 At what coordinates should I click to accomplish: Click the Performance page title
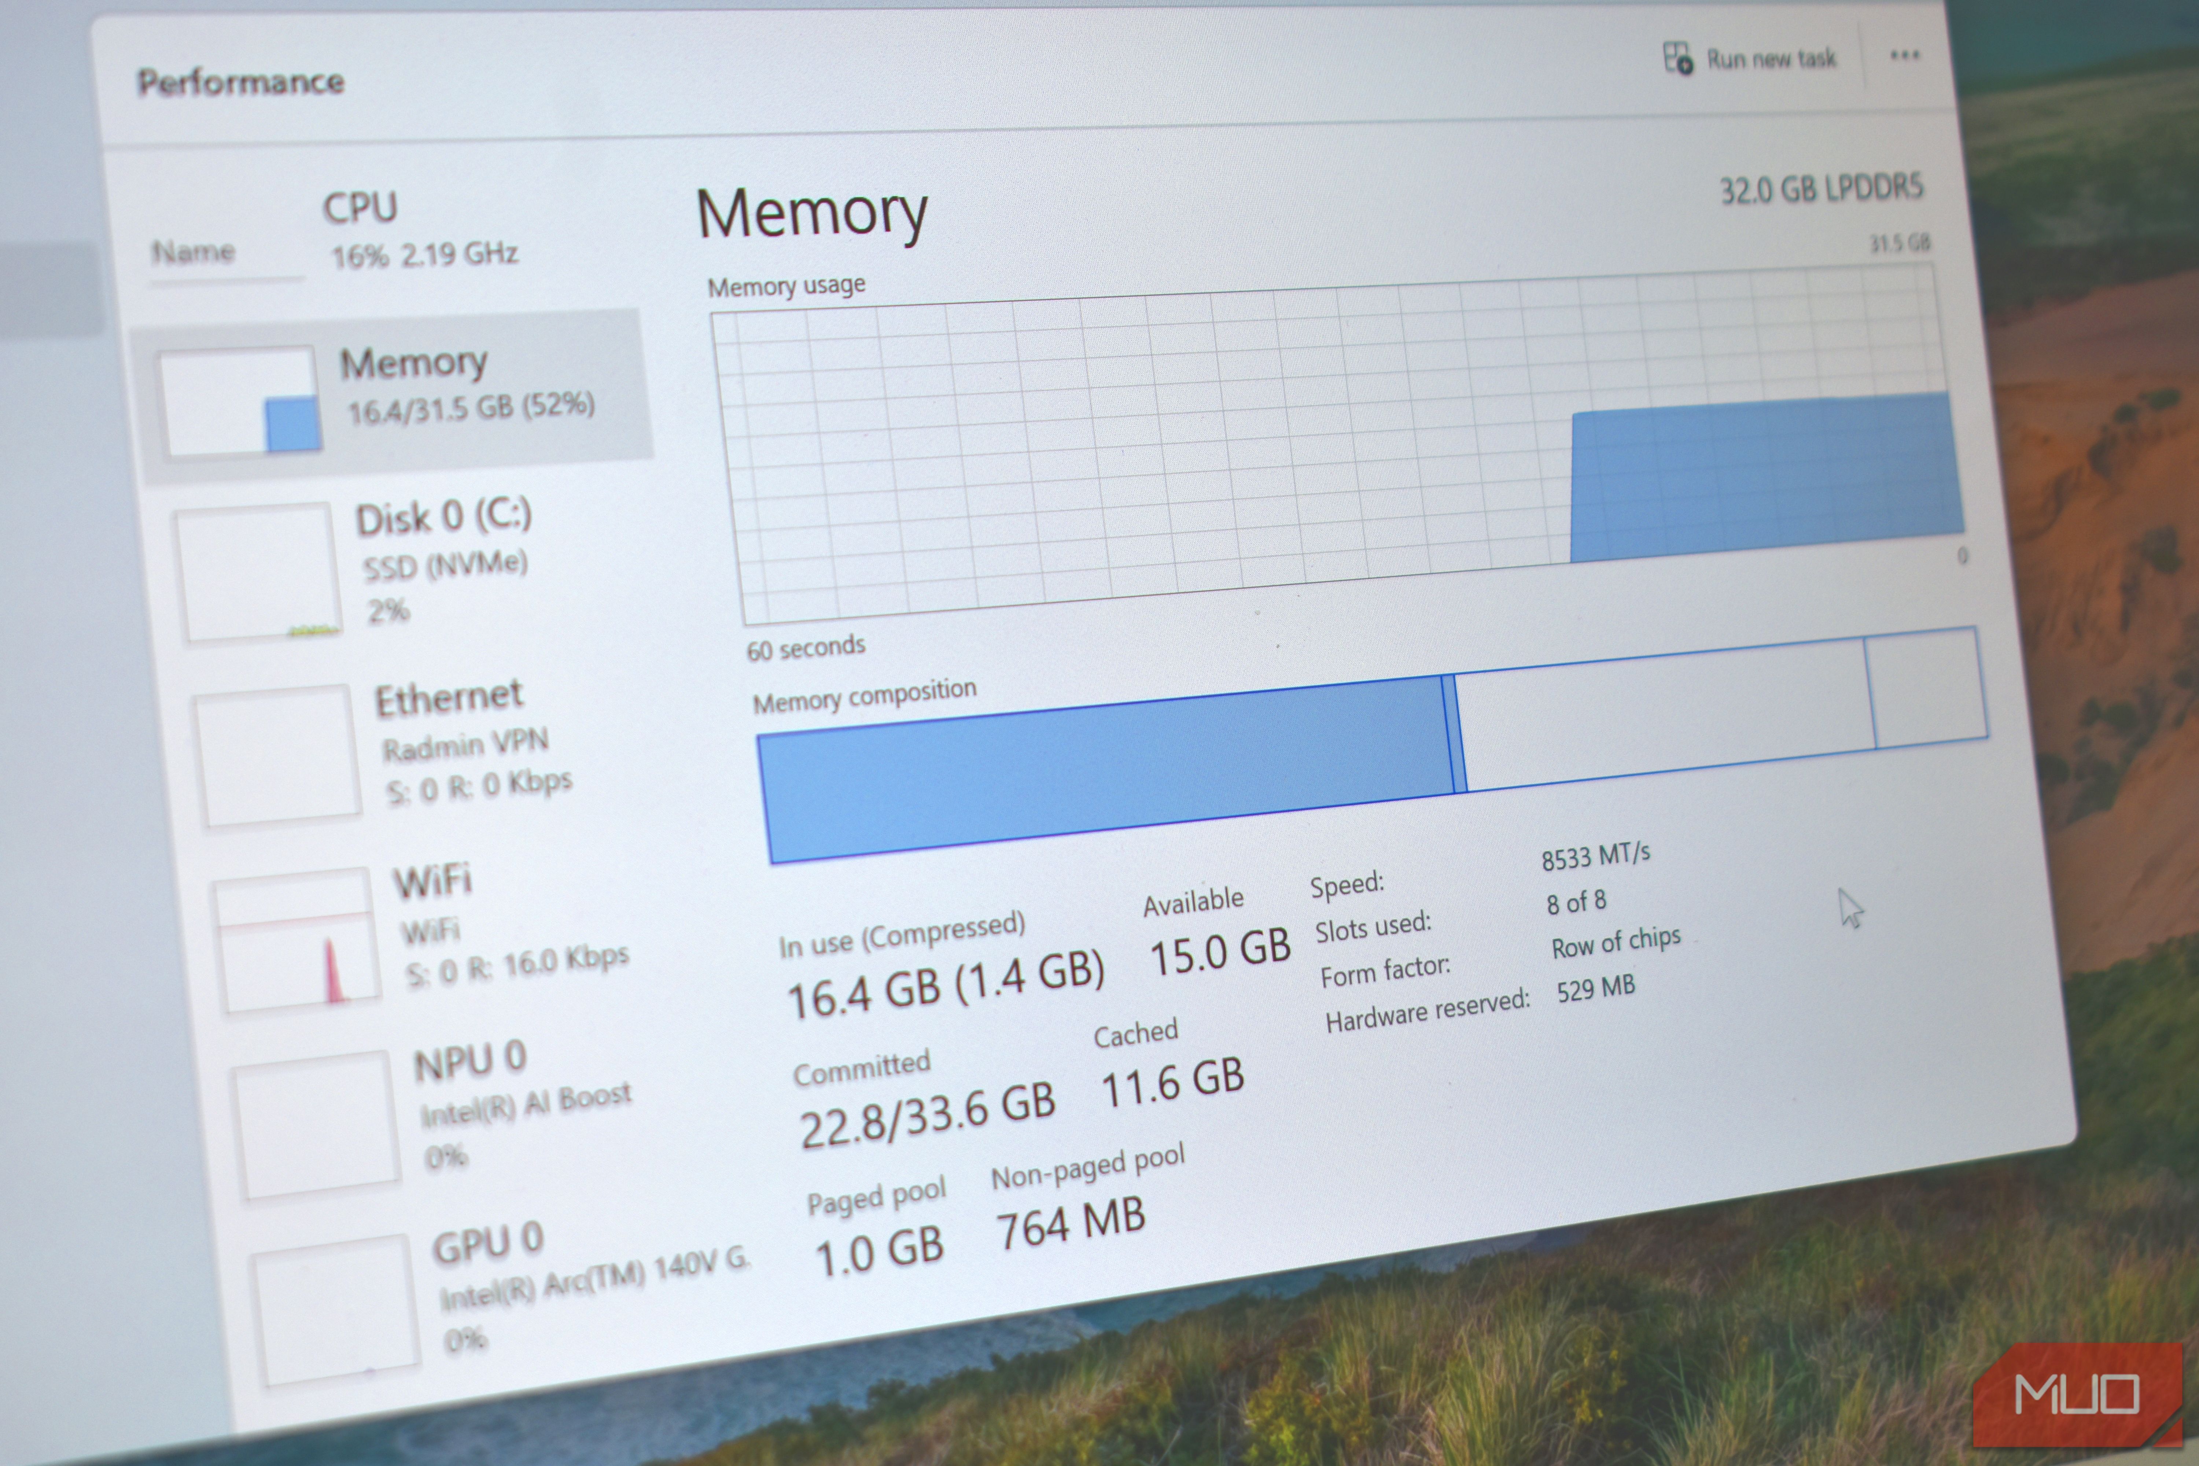click(x=240, y=82)
